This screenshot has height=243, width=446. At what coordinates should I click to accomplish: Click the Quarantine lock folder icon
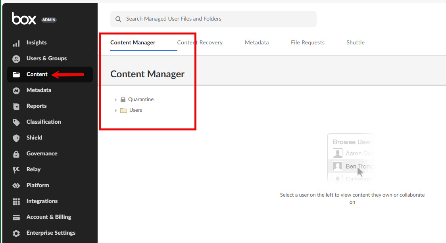(x=123, y=99)
